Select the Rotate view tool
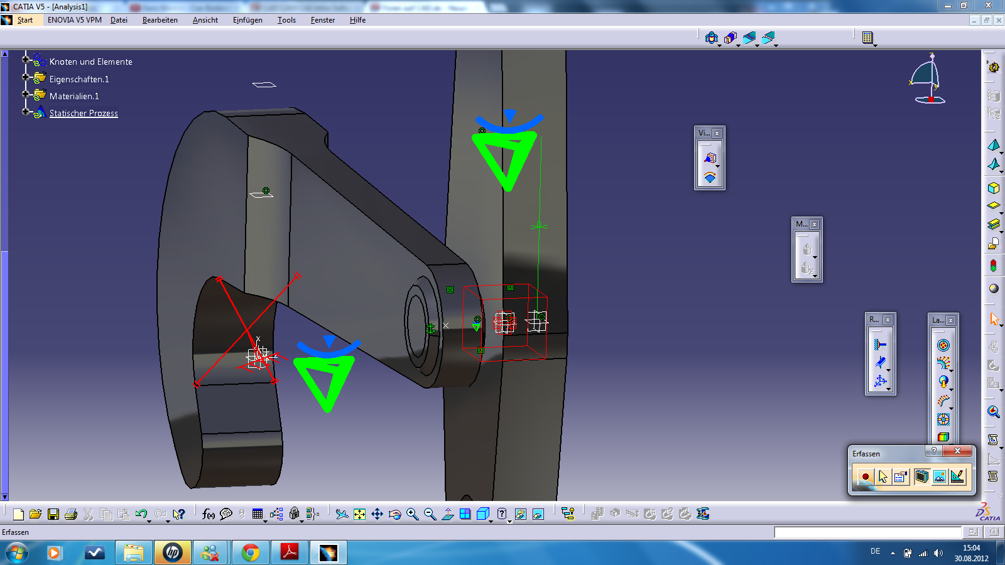The height and width of the screenshot is (565, 1005). pyautogui.click(x=394, y=514)
